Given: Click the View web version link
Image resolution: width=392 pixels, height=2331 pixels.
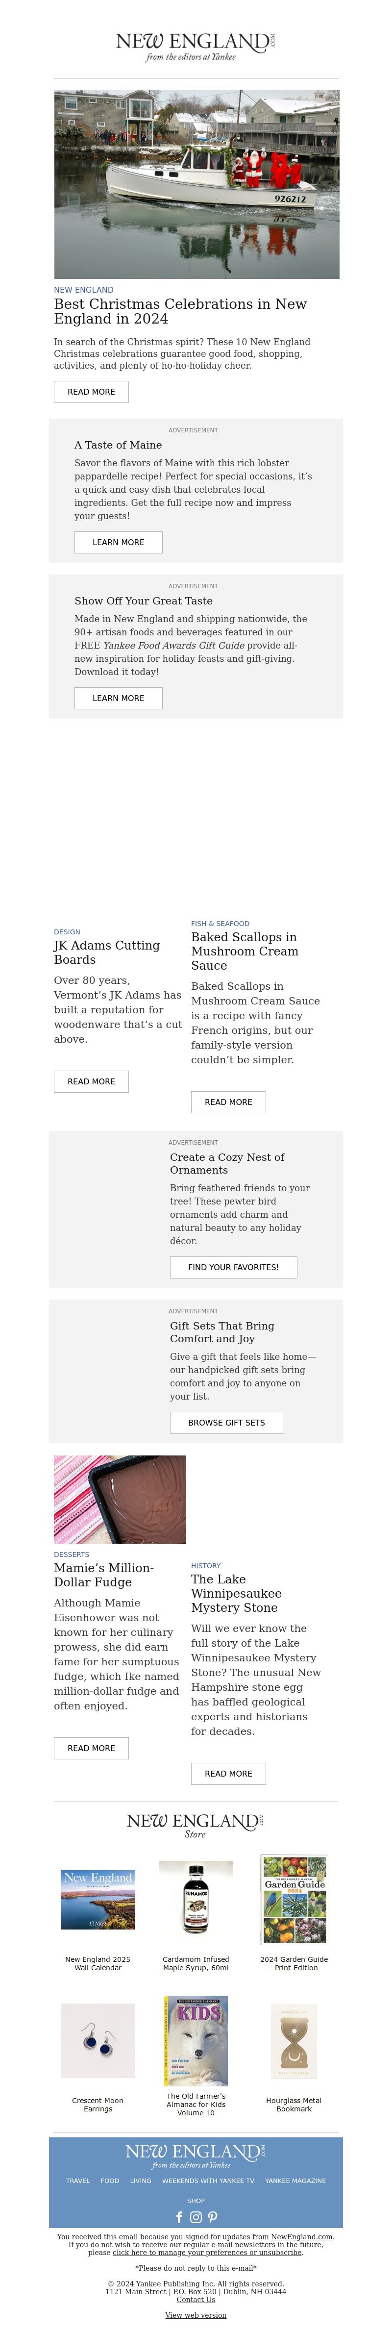Looking at the screenshot, I should point(196,2315).
